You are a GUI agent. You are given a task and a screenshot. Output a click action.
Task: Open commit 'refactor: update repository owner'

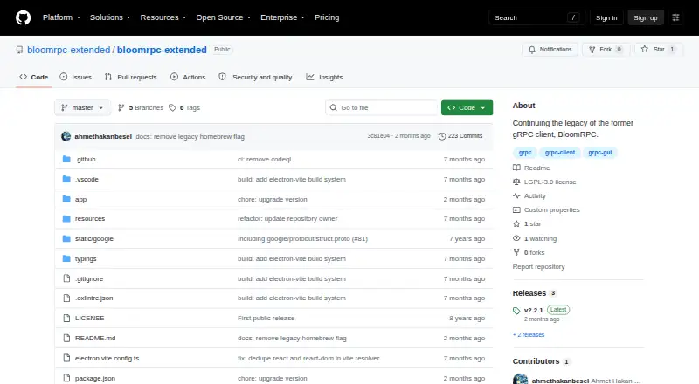coord(287,219)
